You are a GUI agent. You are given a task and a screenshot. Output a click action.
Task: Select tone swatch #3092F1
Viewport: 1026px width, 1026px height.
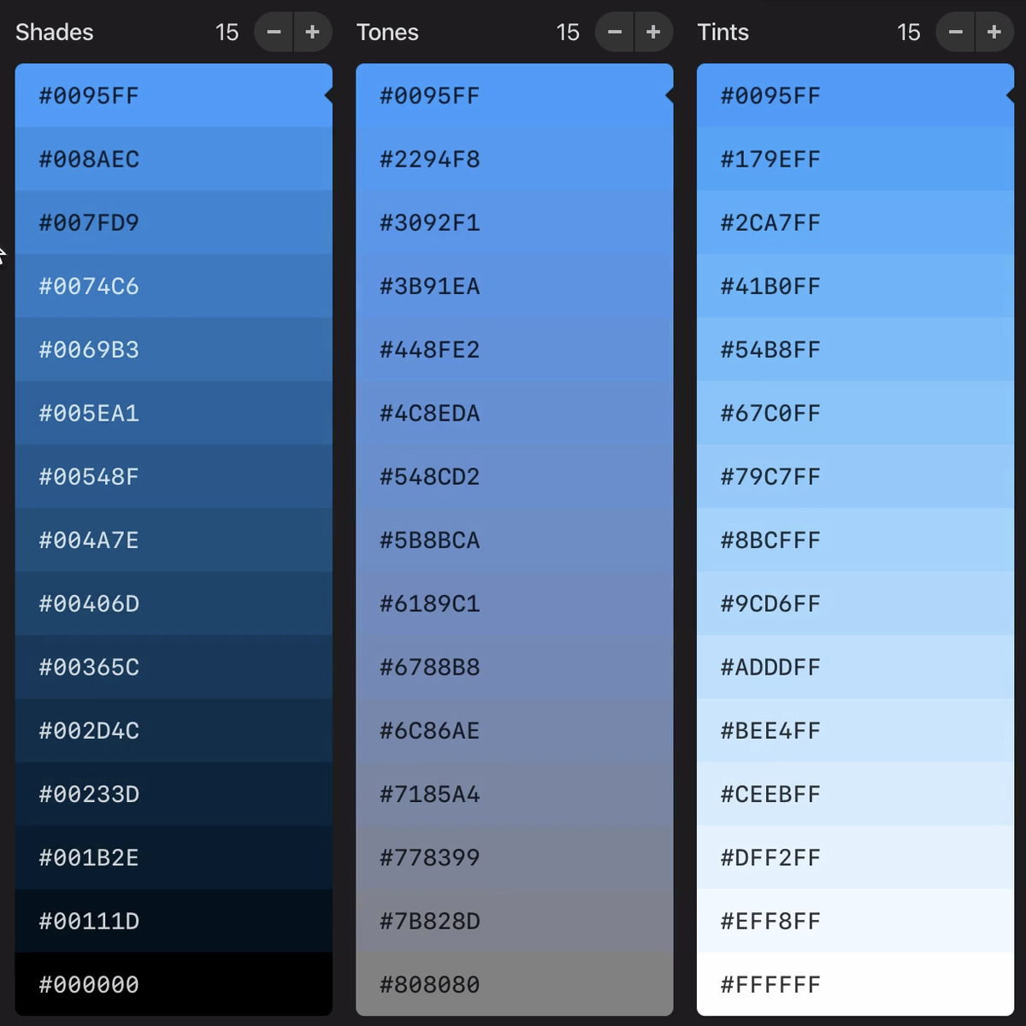pyautogui.click(x=515, y=222)
